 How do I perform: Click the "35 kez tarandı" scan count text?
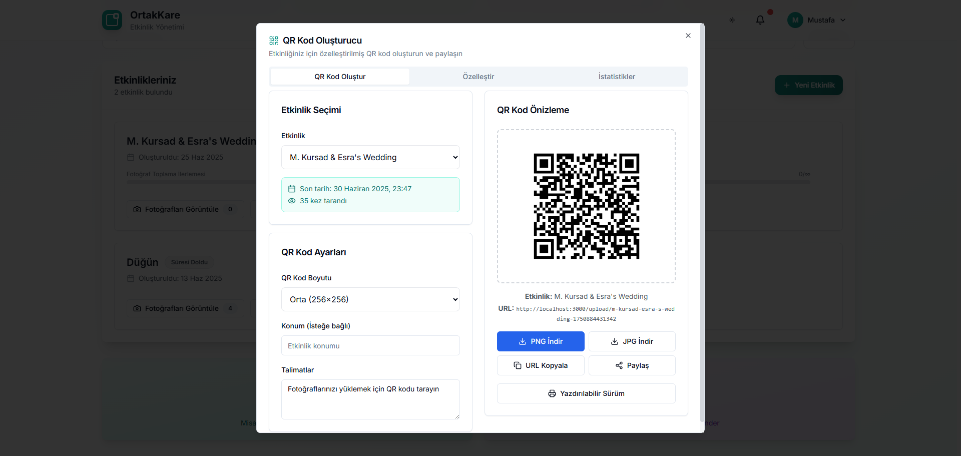point(323,201)
